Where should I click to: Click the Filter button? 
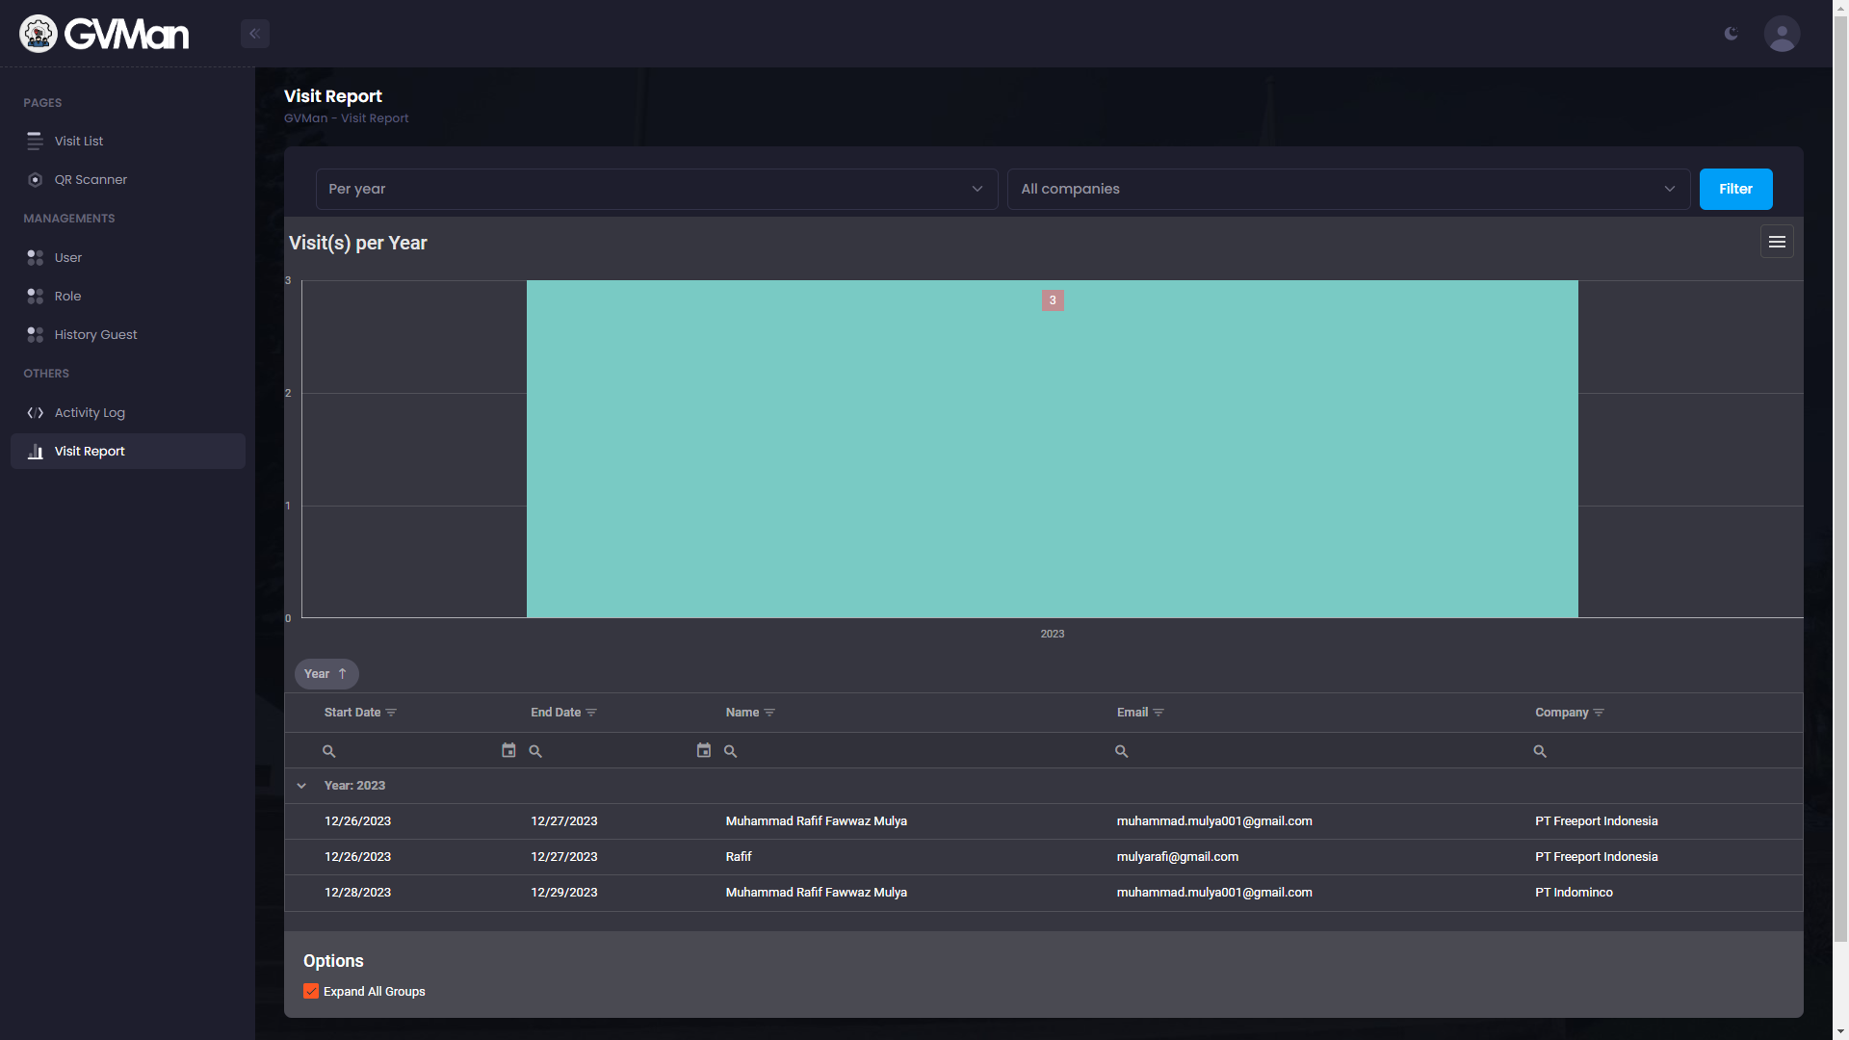pyautogui.click(x=1735, y=190)
